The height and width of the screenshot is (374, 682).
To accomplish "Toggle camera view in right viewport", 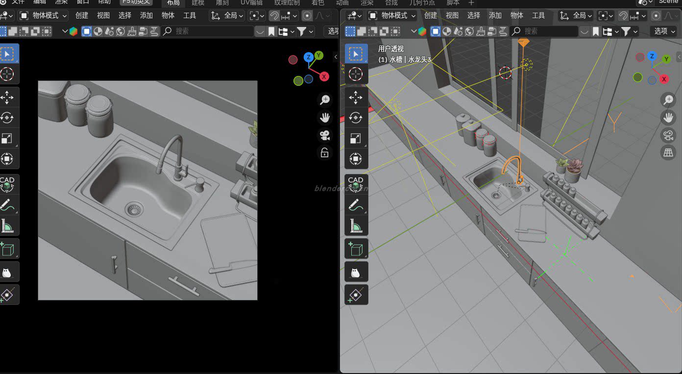I will coord(668,135).
